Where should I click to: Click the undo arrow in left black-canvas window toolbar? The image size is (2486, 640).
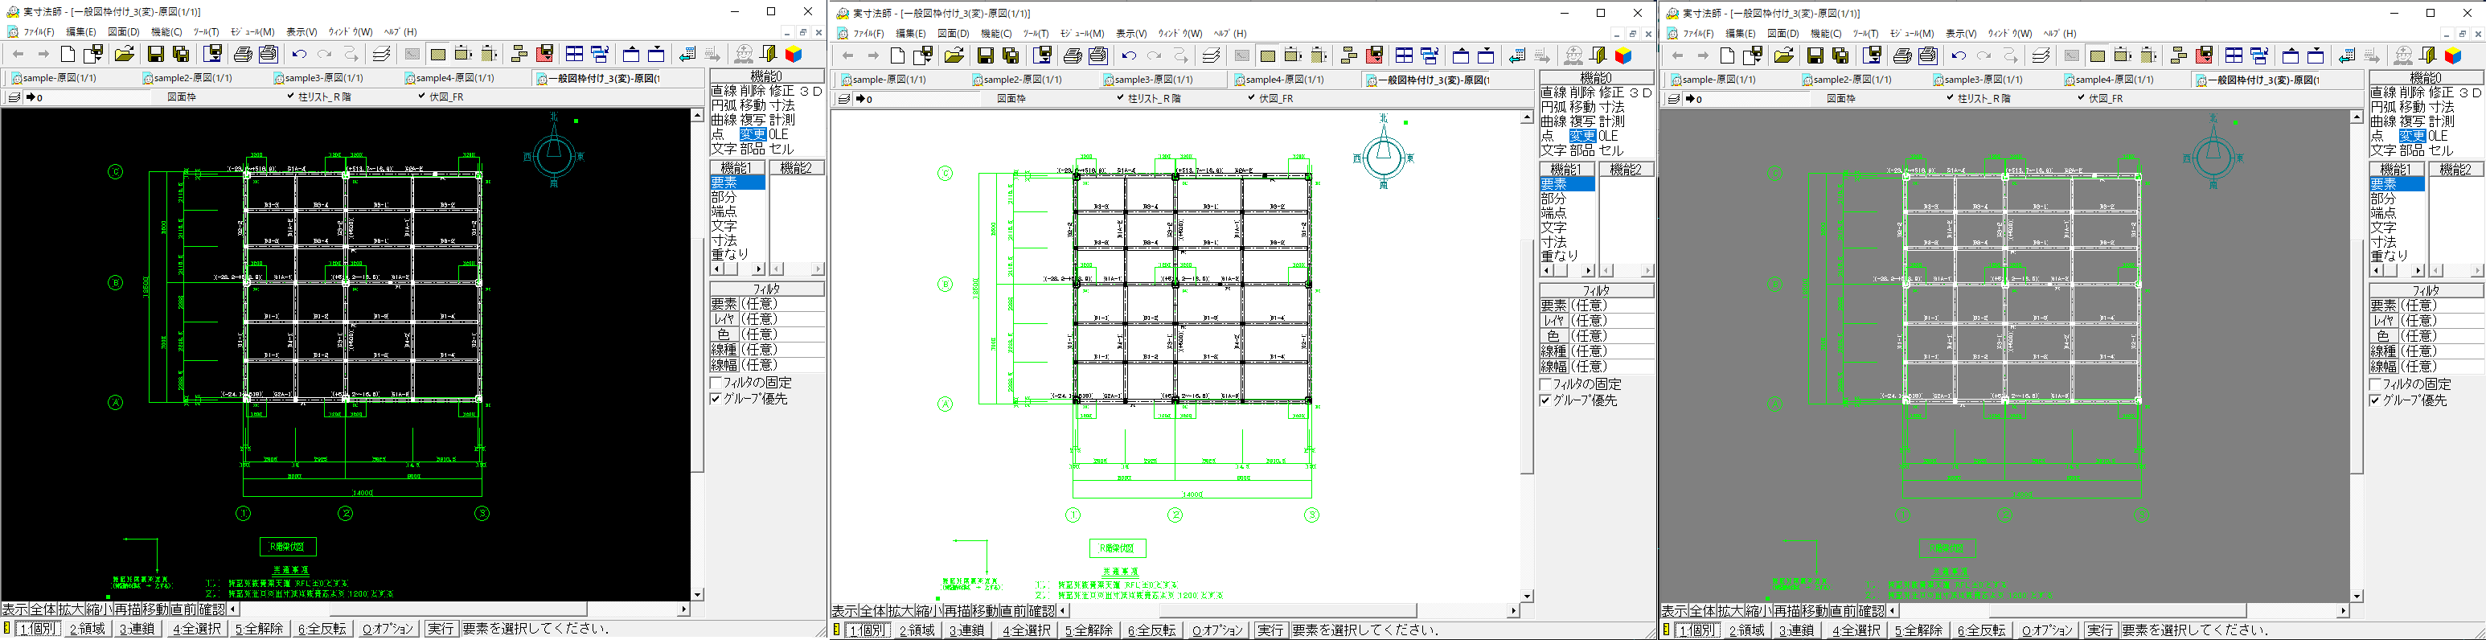299,54
